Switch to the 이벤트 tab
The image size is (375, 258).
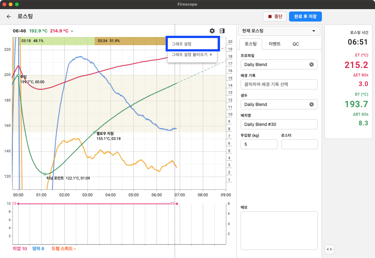(274, 44)
